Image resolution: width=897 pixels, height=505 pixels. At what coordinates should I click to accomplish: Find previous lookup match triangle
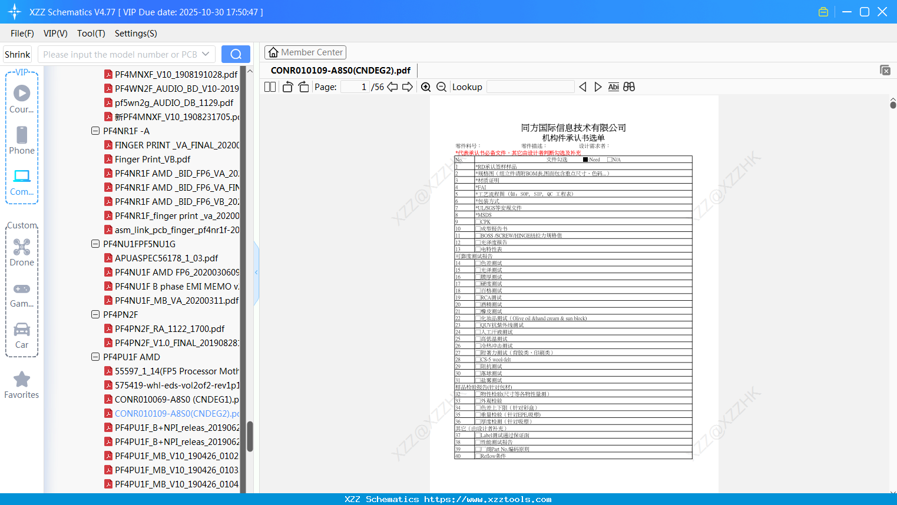click(x=582, y=87)
